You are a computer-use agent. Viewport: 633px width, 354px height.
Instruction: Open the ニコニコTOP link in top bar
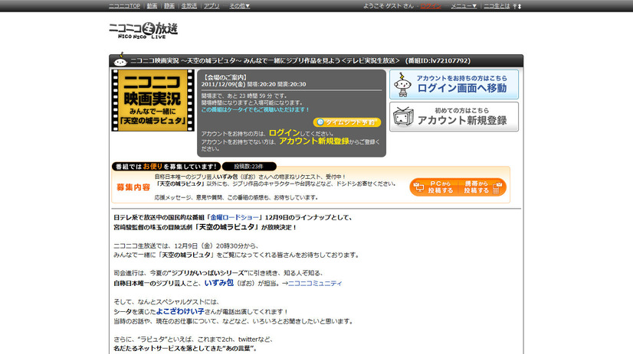pyautogui.click(x=124, y=6)
